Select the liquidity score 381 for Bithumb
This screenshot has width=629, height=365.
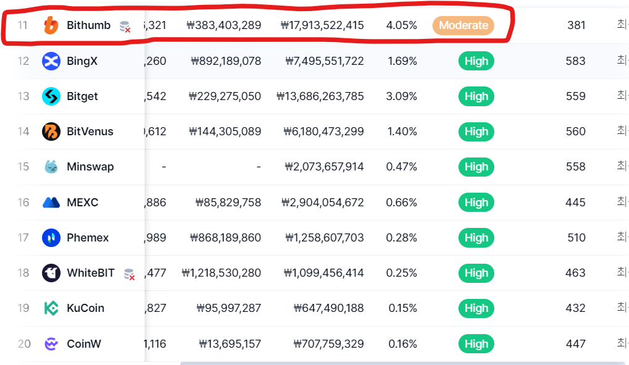pyautogui.click(x=576, y=25)
